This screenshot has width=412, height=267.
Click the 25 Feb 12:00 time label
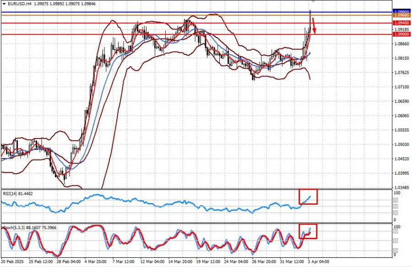pyautogui.click(x=40, y=262)
